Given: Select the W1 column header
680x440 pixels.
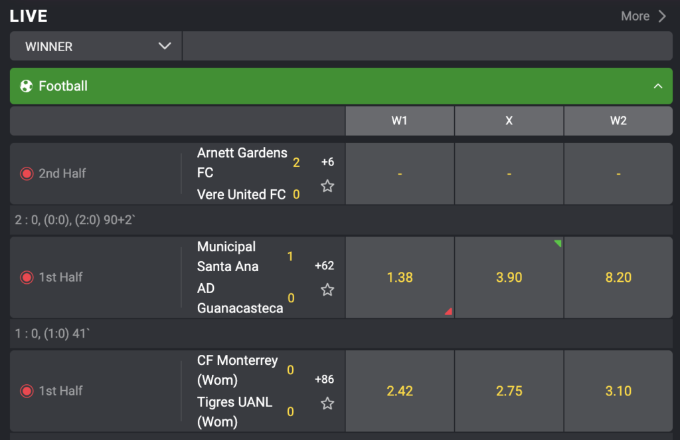Looking at the screenshot, I should pos(399,121).
